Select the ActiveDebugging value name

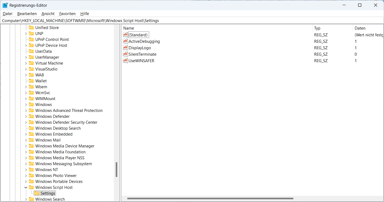click(144, 41)
